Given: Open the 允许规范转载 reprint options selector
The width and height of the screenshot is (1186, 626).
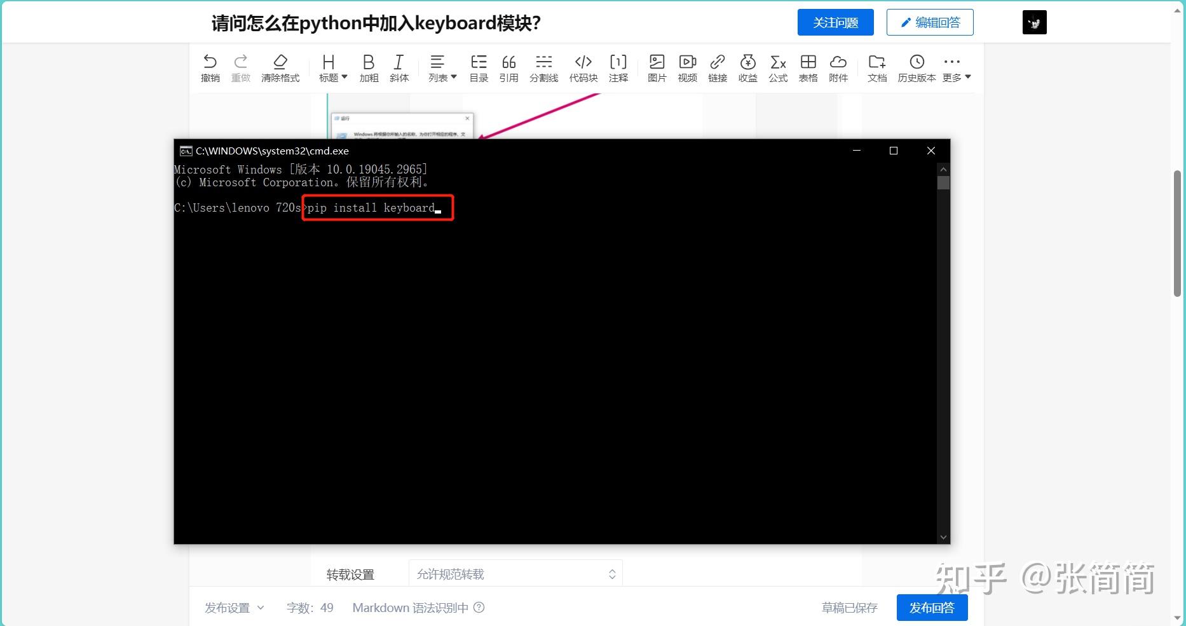Looking at the screenshot, I should pyautogui.click(x=515, y=573).
